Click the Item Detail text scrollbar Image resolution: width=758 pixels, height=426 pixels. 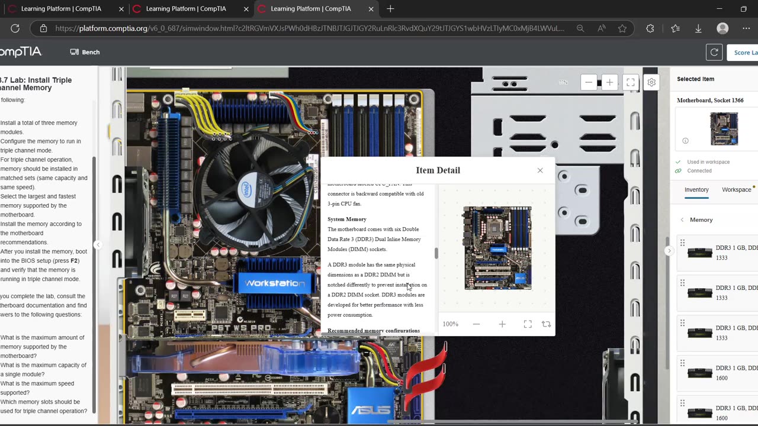[437, 253]
